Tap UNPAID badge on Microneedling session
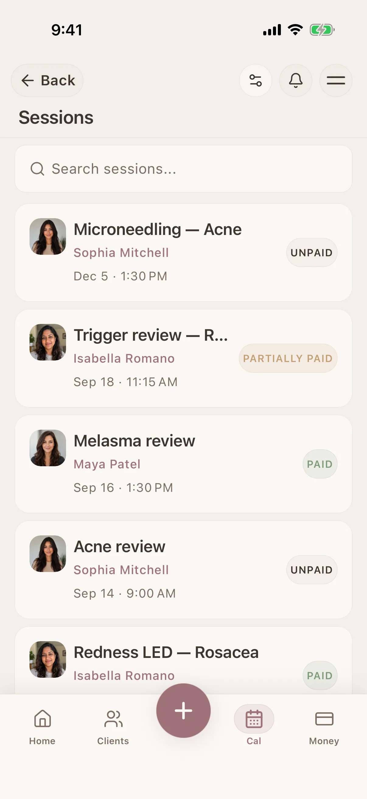The width and height of the screenshot is (367, 799). [x=312, y=253]
